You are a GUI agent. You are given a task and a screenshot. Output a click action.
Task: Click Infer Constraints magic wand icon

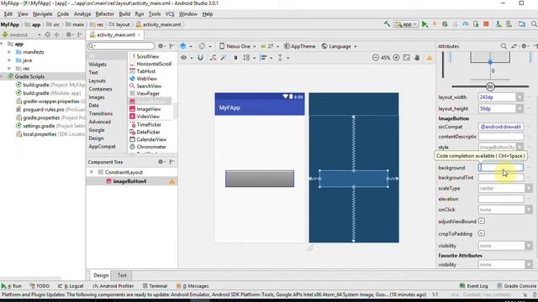[224, 58]
